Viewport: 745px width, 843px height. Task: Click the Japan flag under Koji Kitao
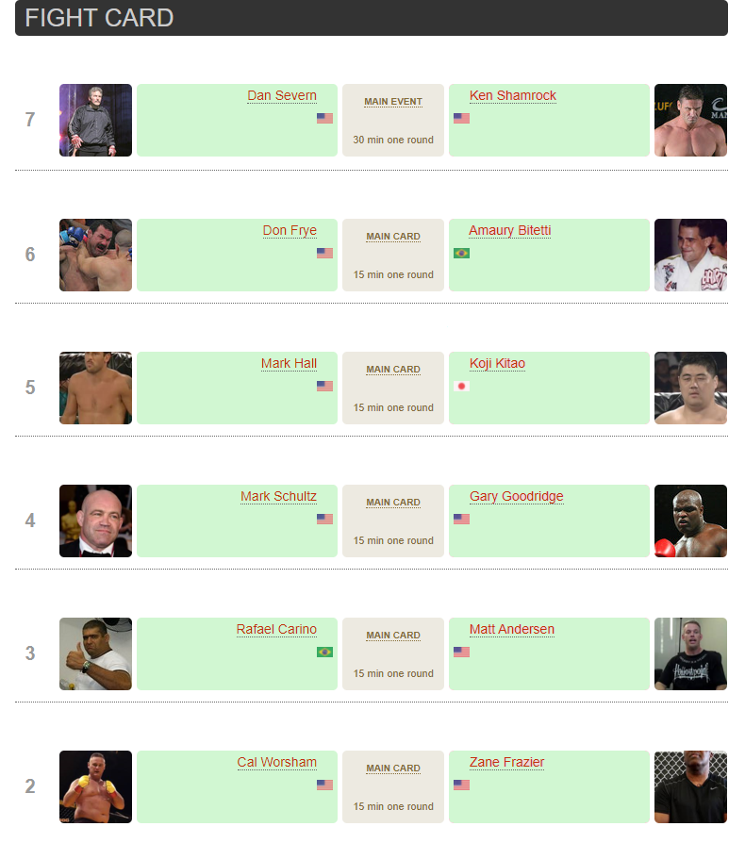coord(461,386)
